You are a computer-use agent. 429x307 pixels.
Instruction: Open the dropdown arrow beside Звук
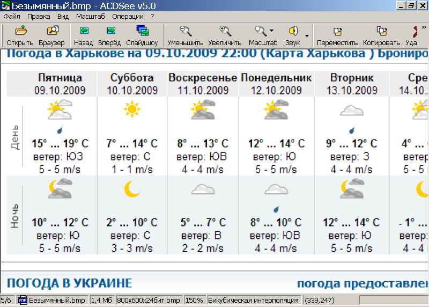(307, 36)
